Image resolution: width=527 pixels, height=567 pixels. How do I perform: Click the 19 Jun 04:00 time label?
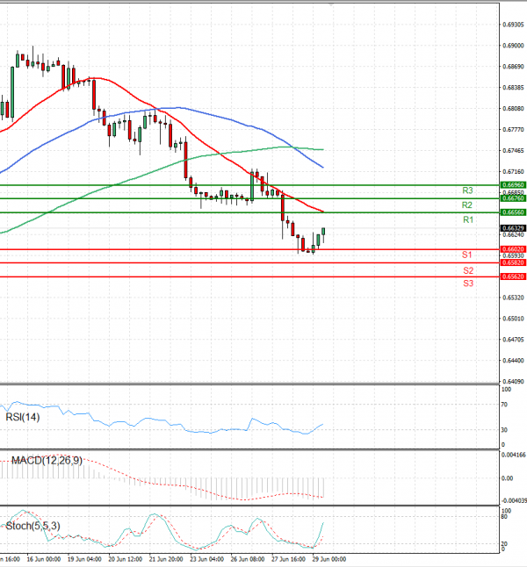(84, 559)
